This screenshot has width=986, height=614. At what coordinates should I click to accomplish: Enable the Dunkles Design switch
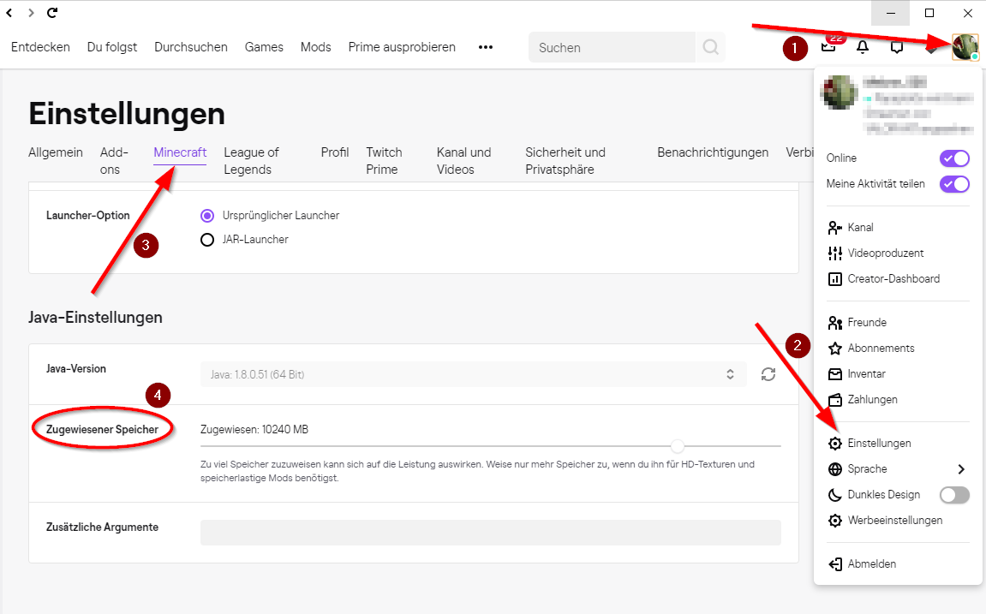click(x=954, y=495)
